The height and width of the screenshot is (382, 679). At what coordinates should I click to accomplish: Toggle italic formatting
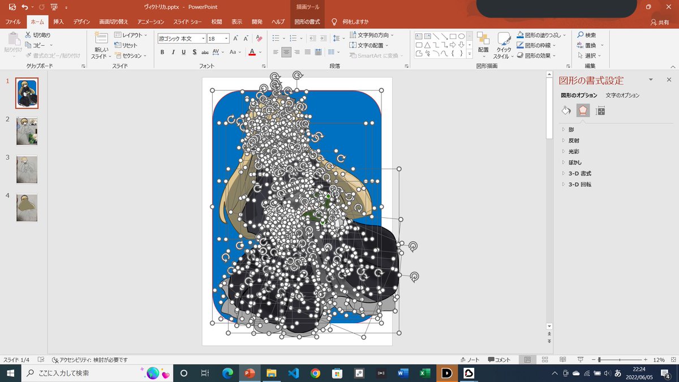[173, 52]
